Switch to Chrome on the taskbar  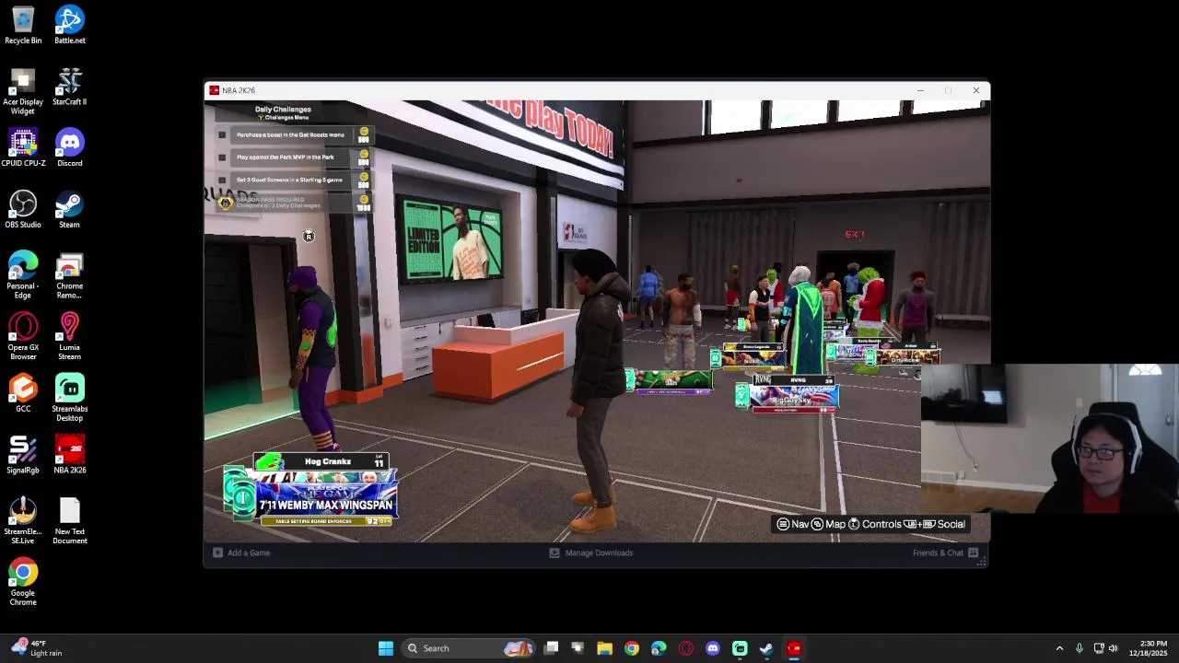[632, 648]
